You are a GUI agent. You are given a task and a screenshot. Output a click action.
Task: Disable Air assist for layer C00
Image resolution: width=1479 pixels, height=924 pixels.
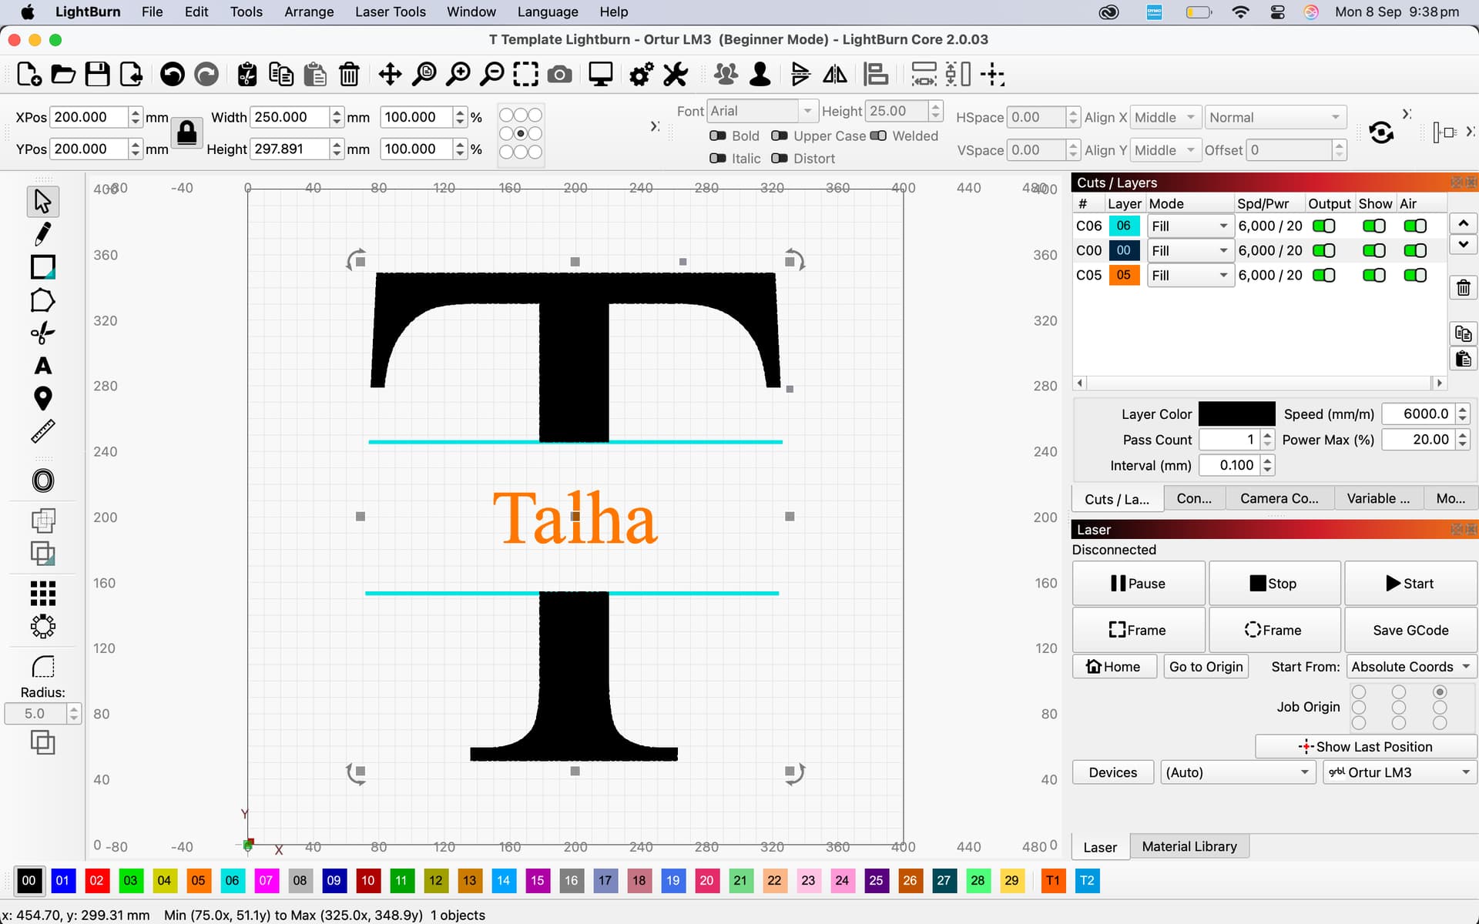1414,250
